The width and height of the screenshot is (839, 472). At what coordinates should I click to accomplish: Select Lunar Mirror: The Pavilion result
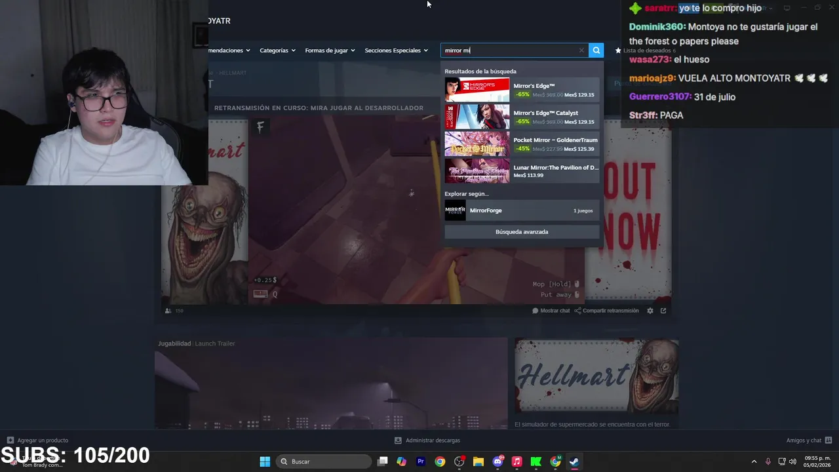click(522, 171)
